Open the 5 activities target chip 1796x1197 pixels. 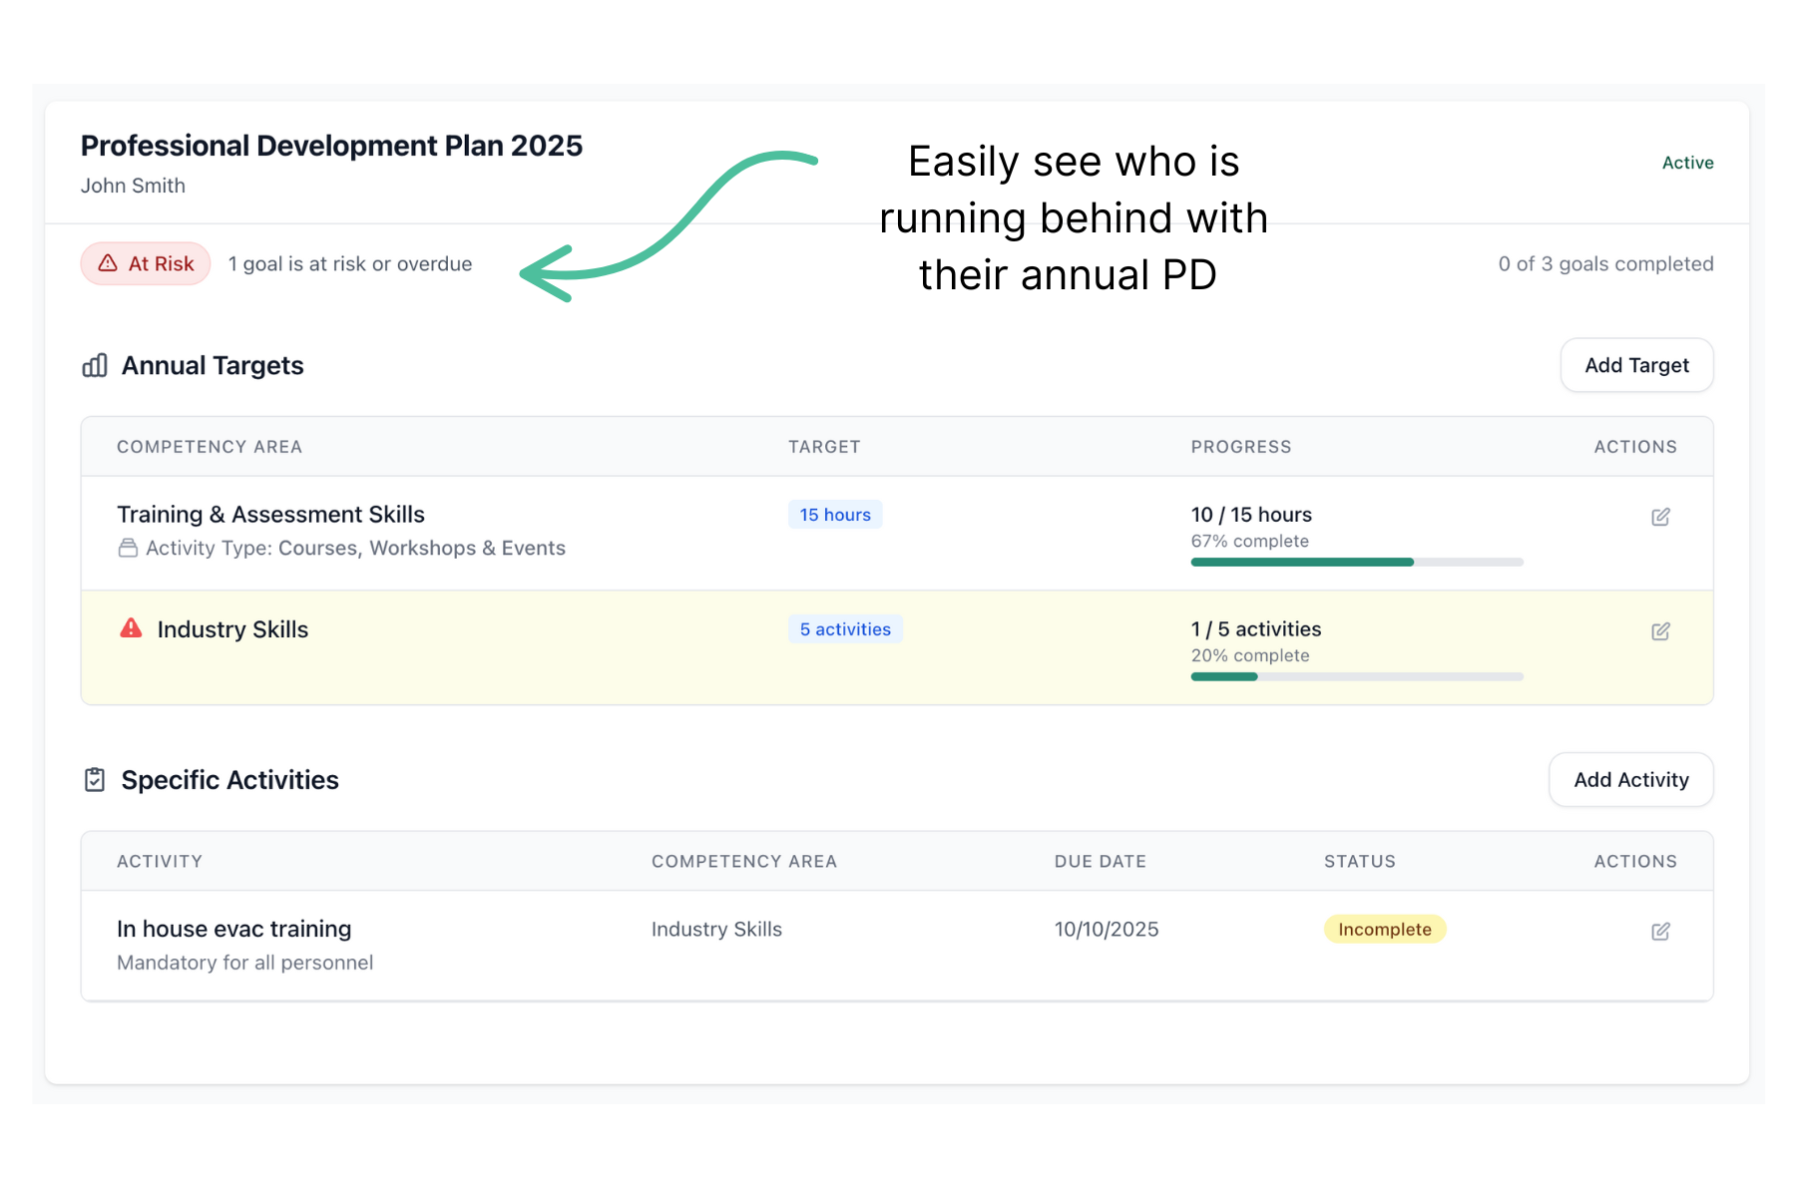(x=845, y=628)
